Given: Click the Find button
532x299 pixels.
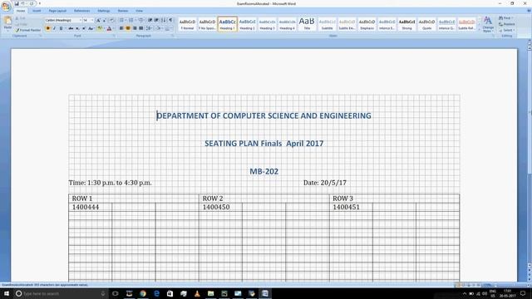Looking at the screenshot, I should pos(506,18).
